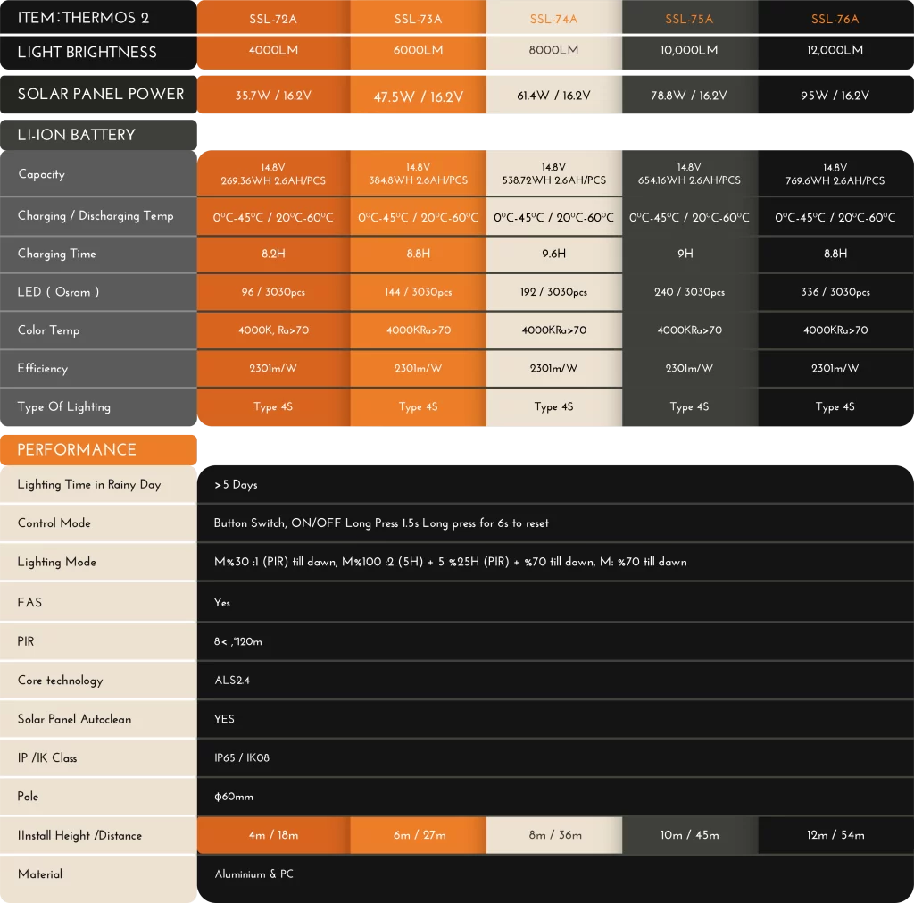
Task: Click the Solar Panel Autoclean row label
Action: pyautogui.click(x=76, y=719)
